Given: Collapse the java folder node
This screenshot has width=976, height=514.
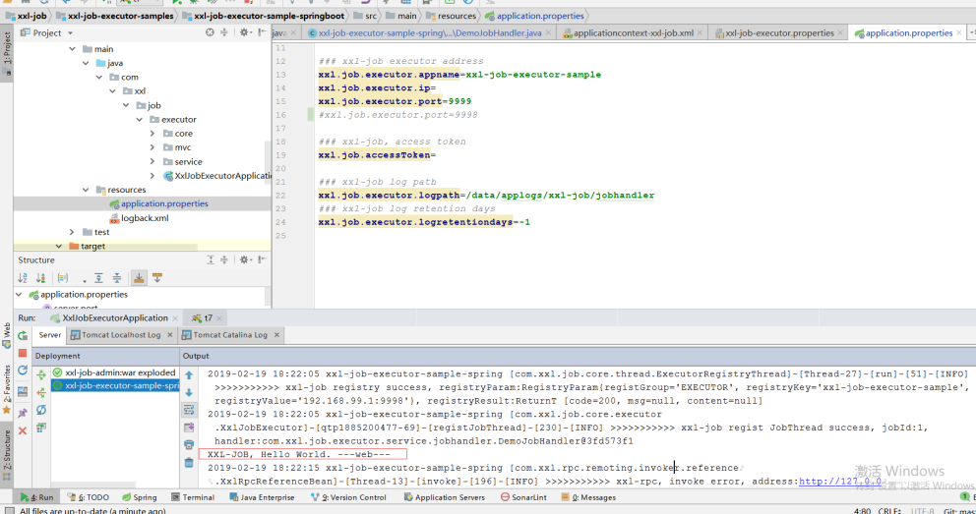Looking at the screenshot, I should 86,63.
